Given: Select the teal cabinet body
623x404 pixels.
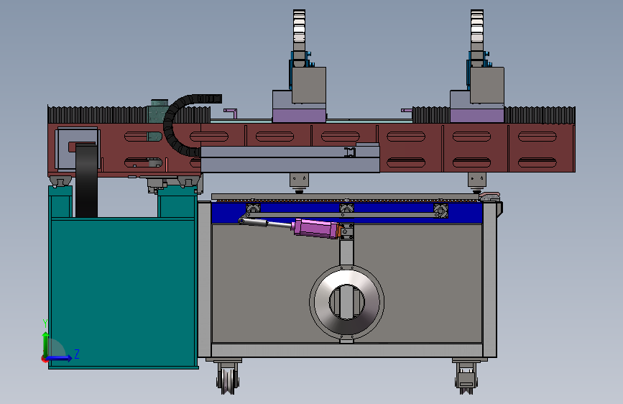Looking at the screenshot, I should (x=123, y=293).
